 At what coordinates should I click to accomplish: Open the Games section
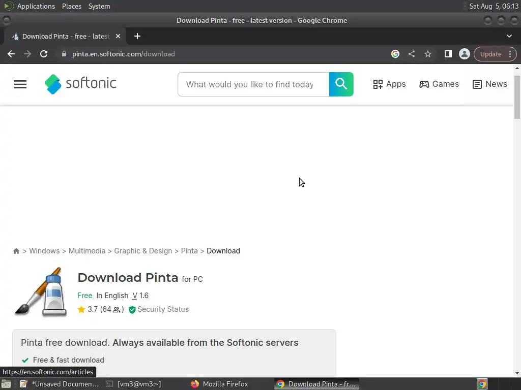[x=439, y=84]
